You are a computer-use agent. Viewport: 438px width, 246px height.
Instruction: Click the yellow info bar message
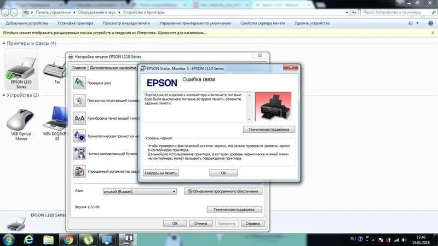click(x=105, y=33)
